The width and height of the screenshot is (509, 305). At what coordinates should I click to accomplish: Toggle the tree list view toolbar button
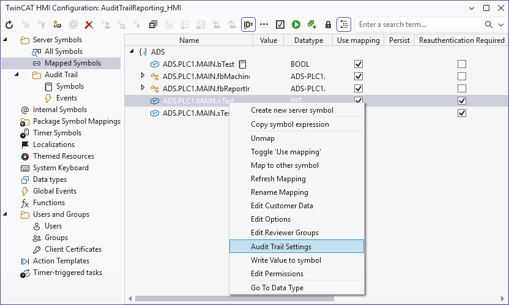point(344,24)
